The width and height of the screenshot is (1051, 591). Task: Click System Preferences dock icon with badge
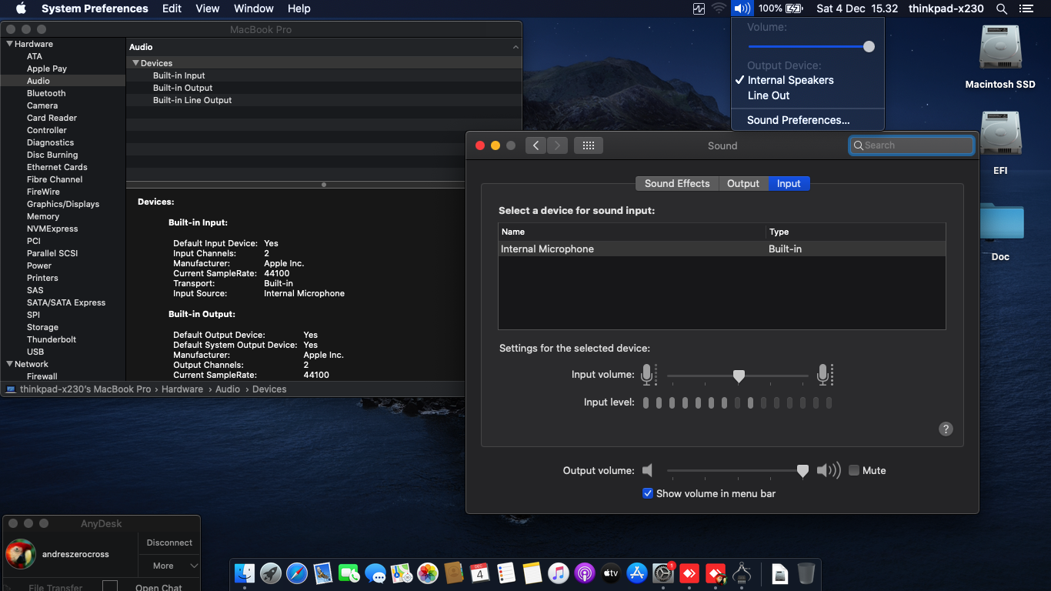point(663,573)
